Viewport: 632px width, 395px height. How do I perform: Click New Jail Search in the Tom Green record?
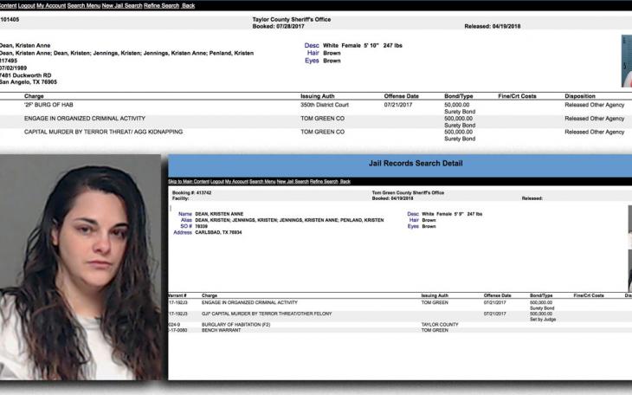294,182
